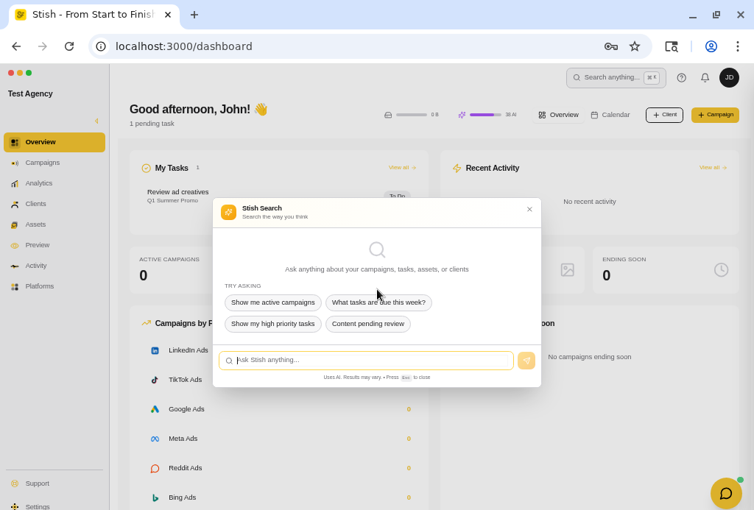
Task: Bookmark this page with the star icon
Action: pos(634,46)
